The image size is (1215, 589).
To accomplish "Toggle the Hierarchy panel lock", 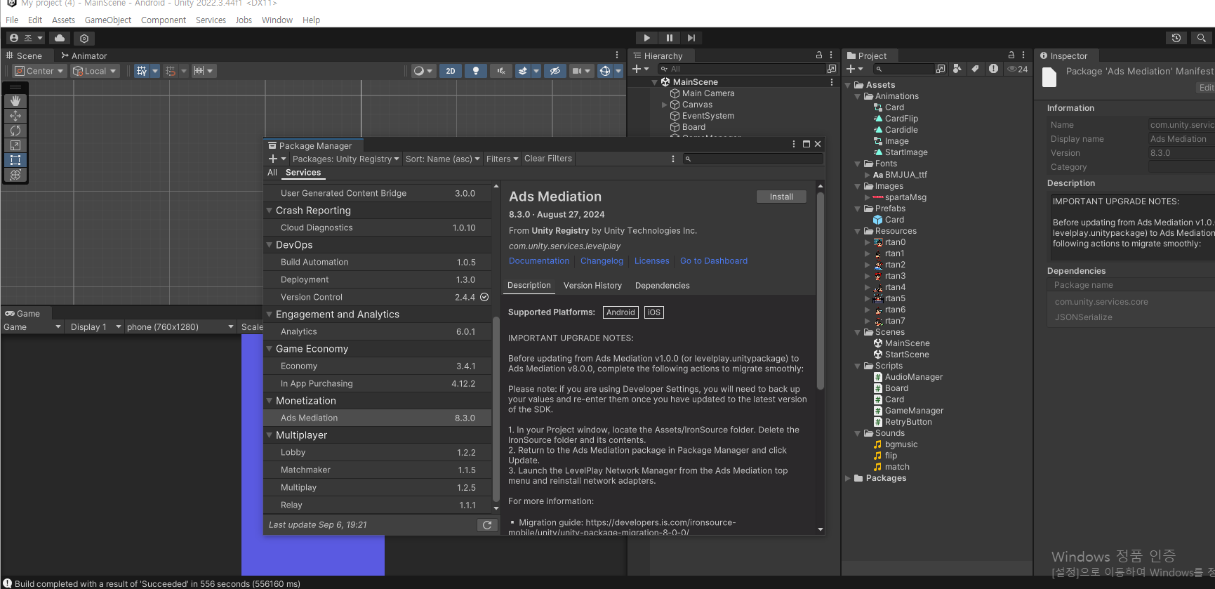I will tap(818, 55).
